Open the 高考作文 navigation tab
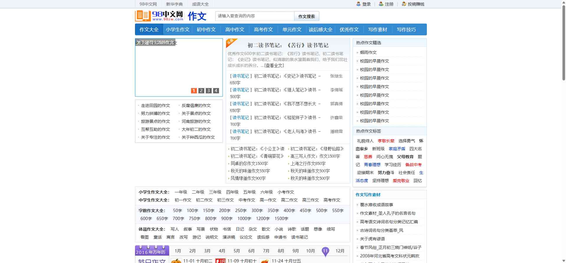Image resolution: width=566 pixels, height=263 pixels. 263,29
